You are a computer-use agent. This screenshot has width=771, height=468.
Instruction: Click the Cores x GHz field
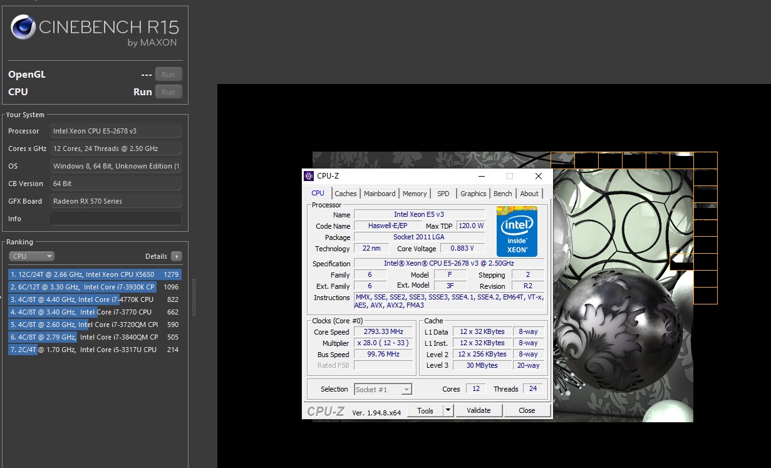116,148
